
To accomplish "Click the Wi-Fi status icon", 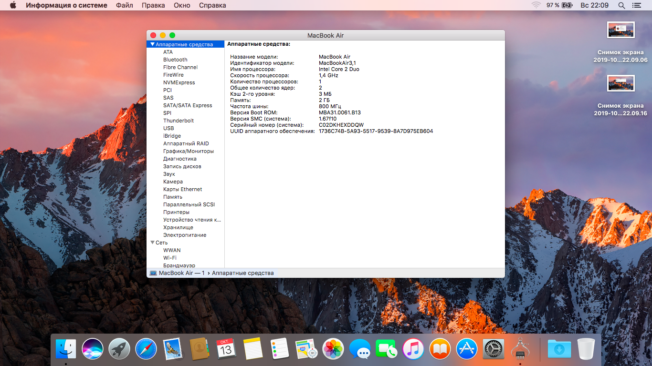I will (x=536, y=5).
